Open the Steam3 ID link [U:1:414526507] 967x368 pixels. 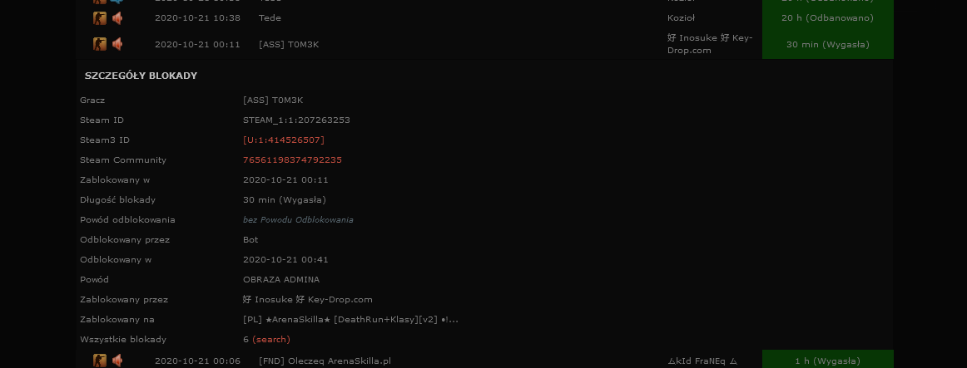point(284,140)
